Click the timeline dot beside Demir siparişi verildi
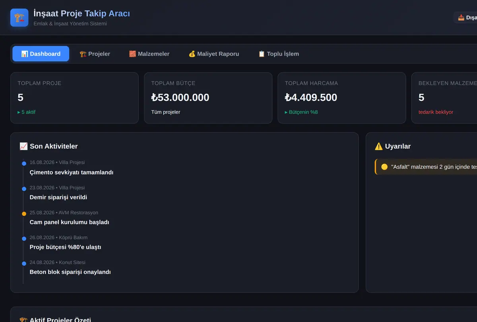 24,189
